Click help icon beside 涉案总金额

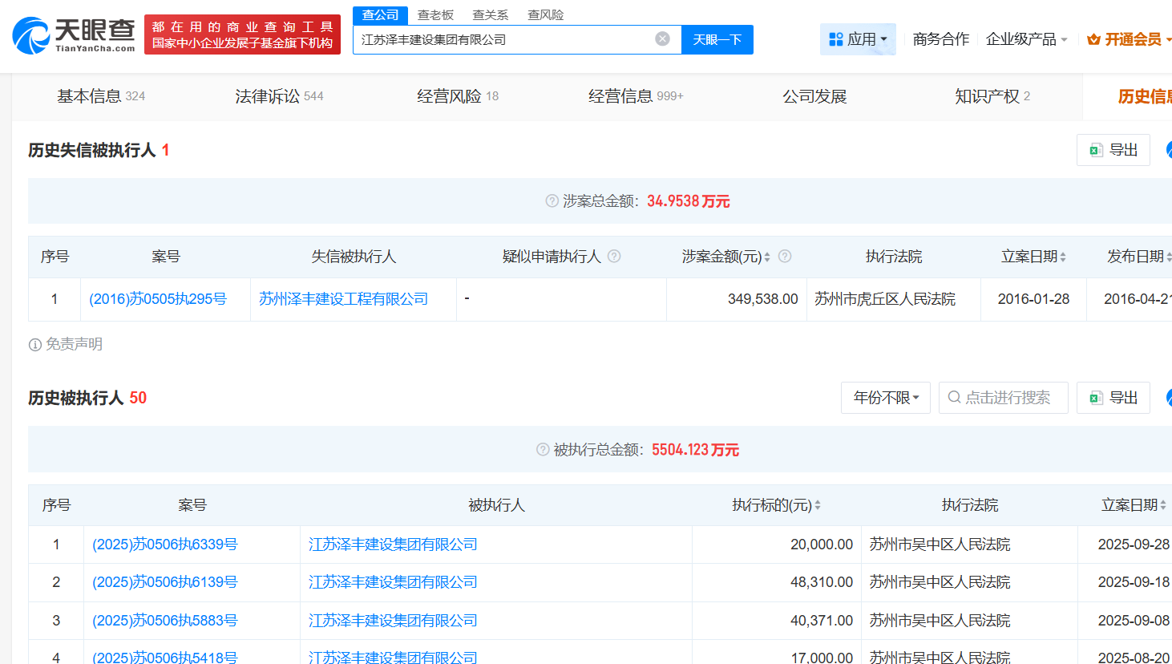click(x=552, y=201)
